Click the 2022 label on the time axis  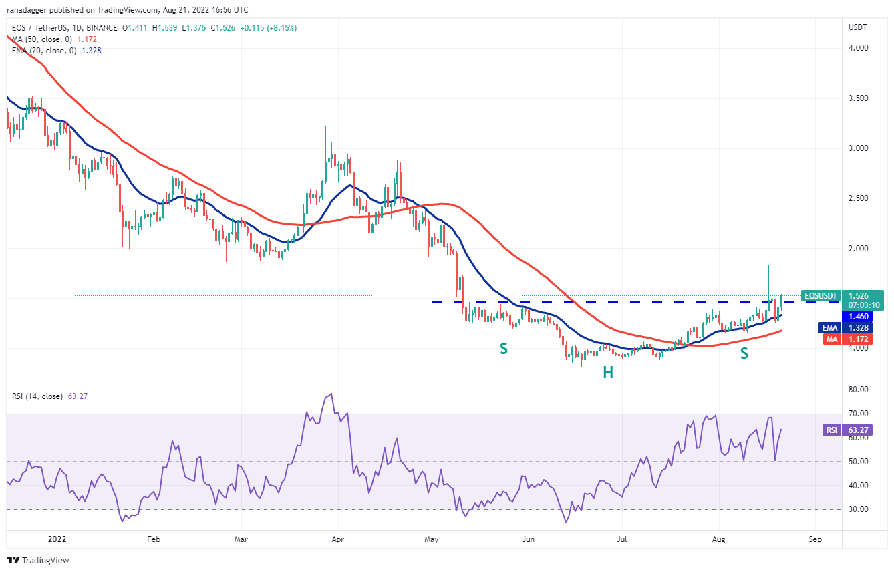click(57, 537)
